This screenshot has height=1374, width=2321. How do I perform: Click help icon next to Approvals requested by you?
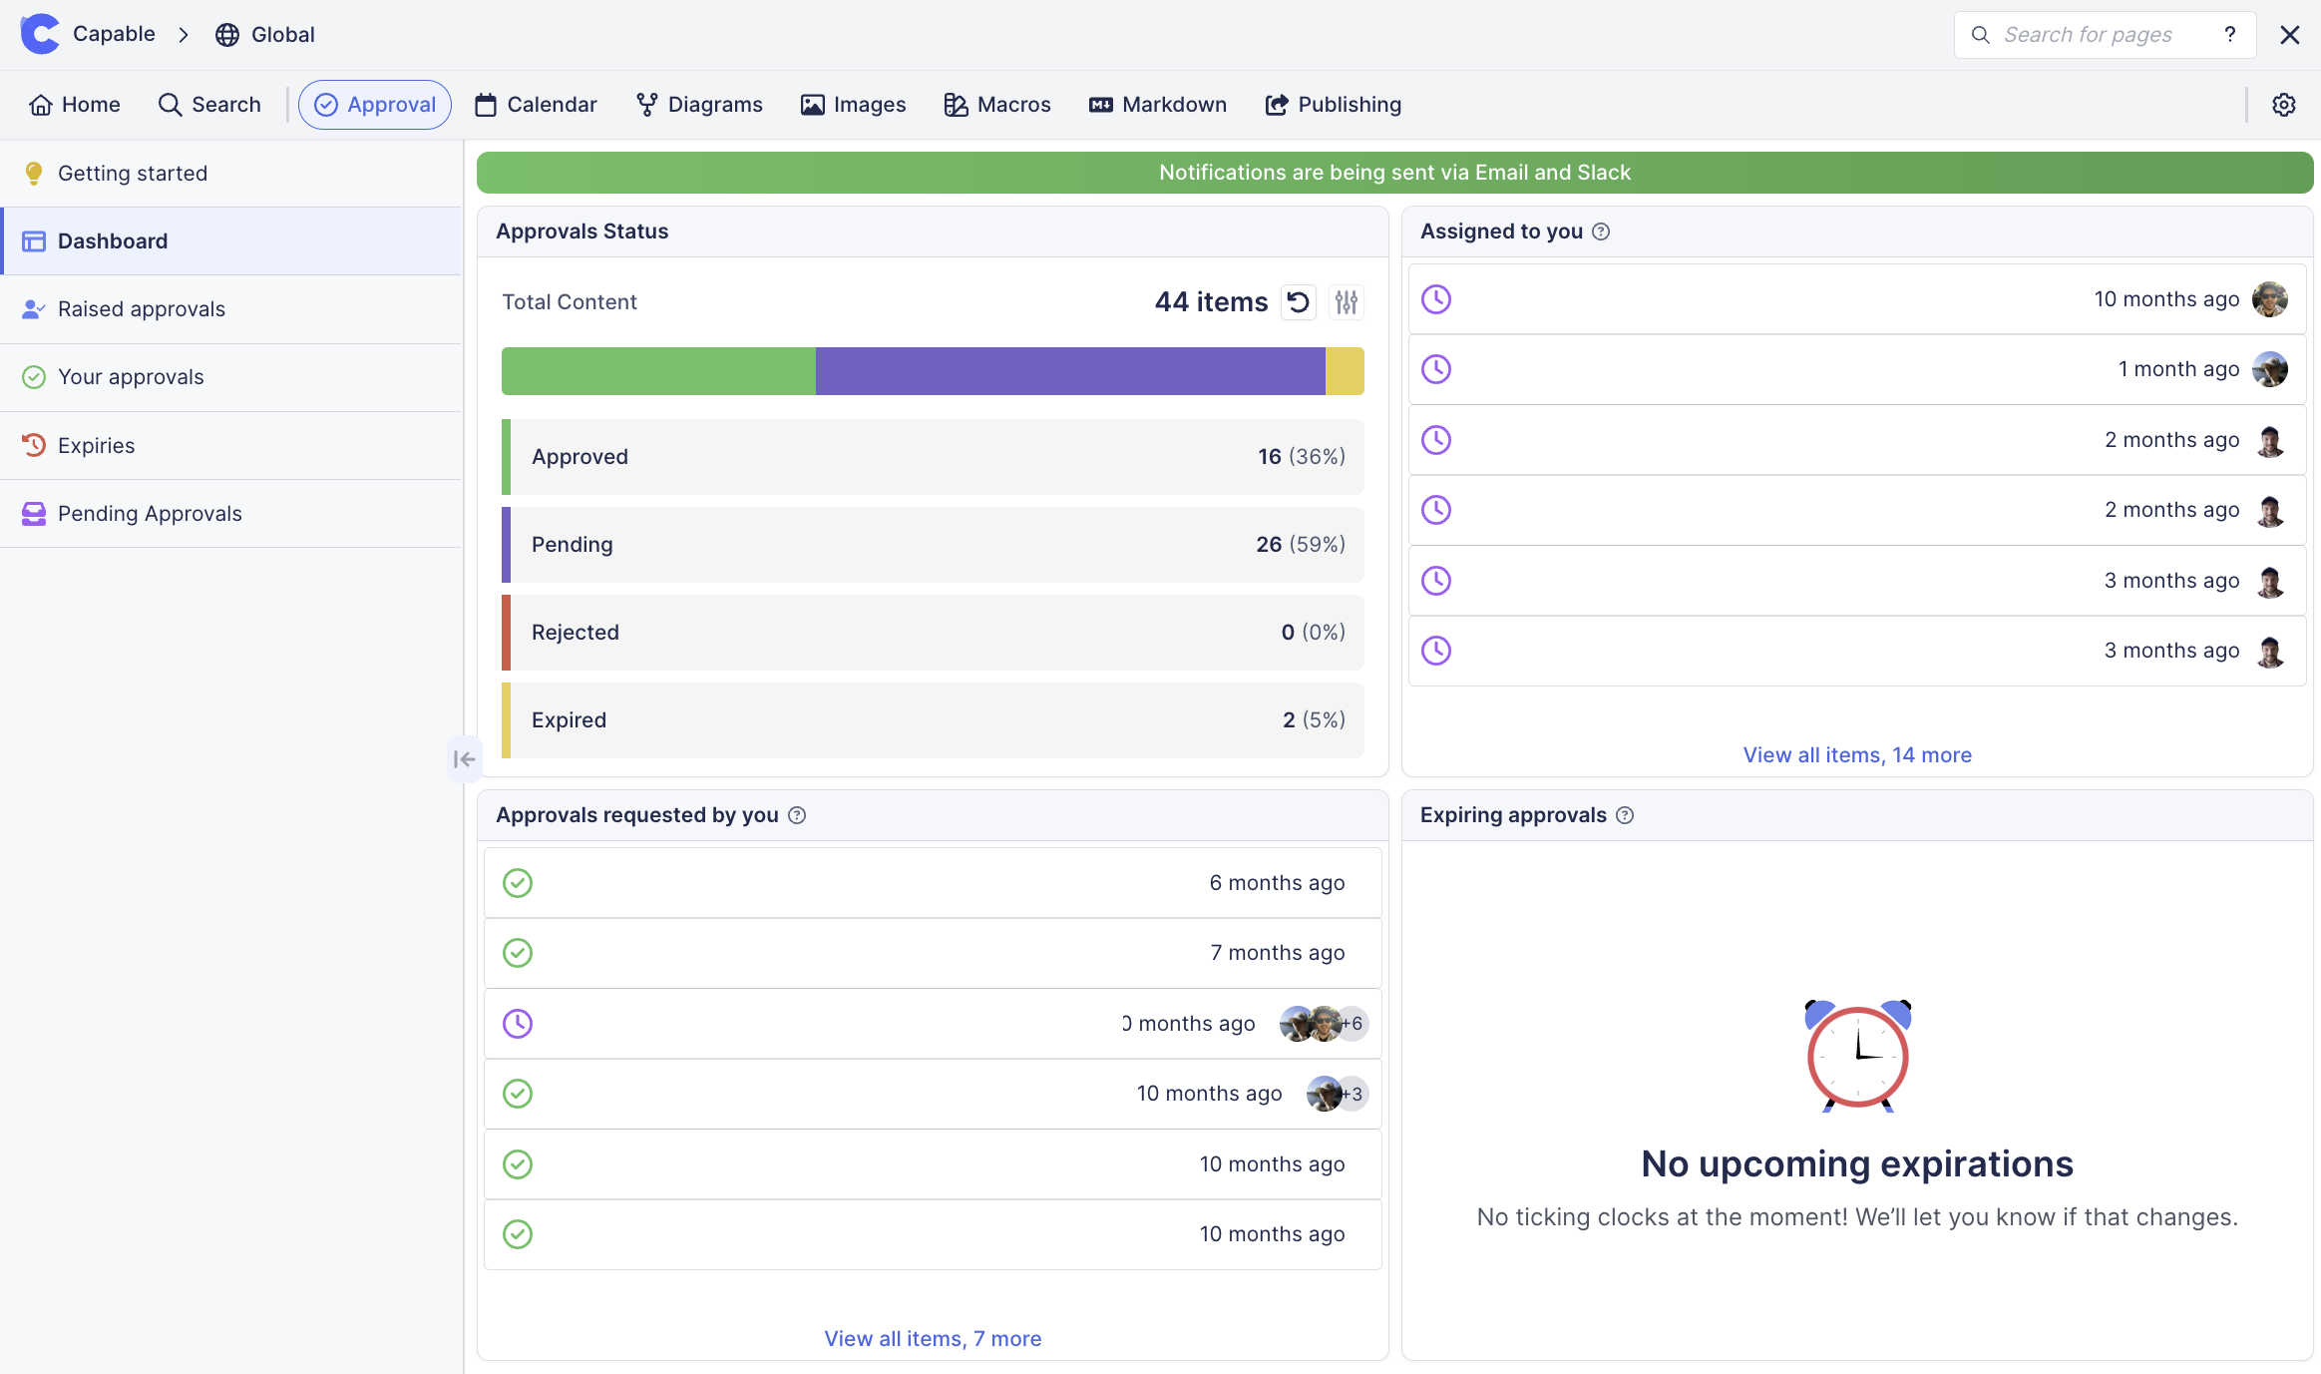tap(797, 815)
